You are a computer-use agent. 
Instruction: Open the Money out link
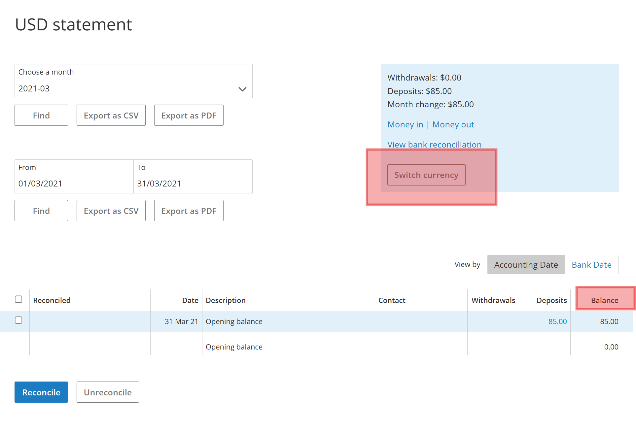tap(453, 124)
